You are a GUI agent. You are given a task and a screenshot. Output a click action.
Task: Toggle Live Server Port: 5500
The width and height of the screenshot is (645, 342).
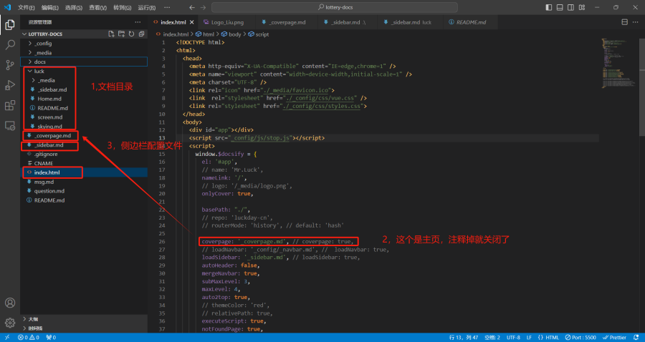(580, 338)
